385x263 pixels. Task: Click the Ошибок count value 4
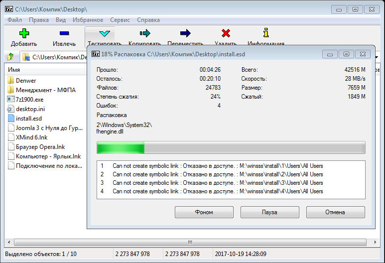[x=219, y=106]
